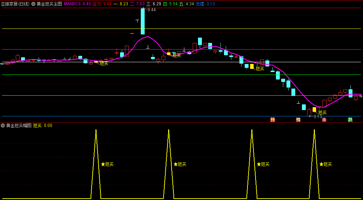Click the first ★短买 star label in the sub-chart
This screenshot has width=363, height=200.
[107, 164]
